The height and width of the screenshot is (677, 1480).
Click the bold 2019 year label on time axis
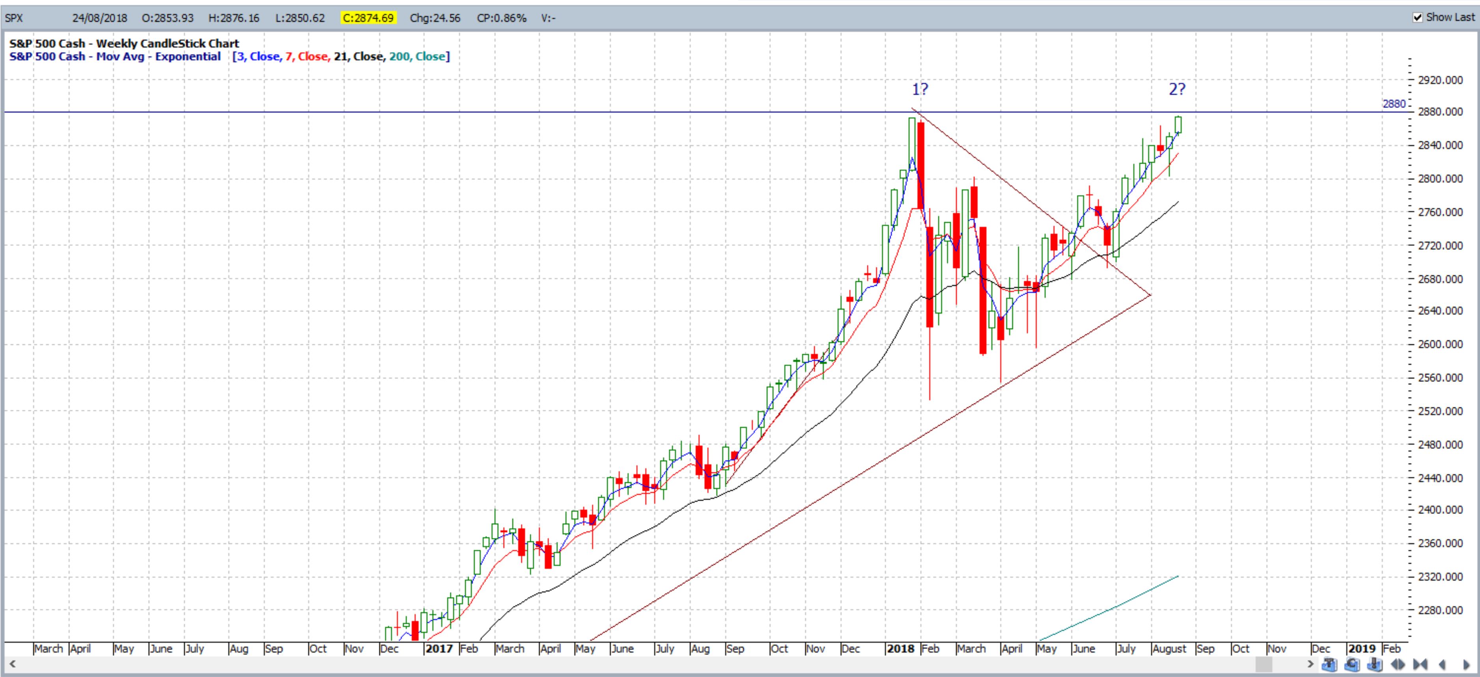click(1362, 649)
